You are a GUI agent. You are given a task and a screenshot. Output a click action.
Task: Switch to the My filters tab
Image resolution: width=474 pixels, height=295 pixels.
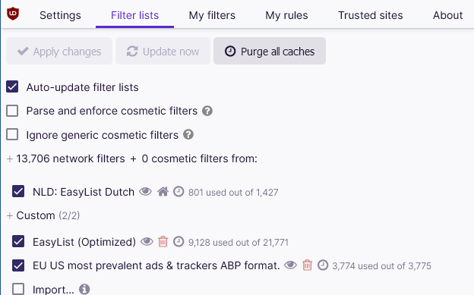pyautogui.click(x=212, y=15)
